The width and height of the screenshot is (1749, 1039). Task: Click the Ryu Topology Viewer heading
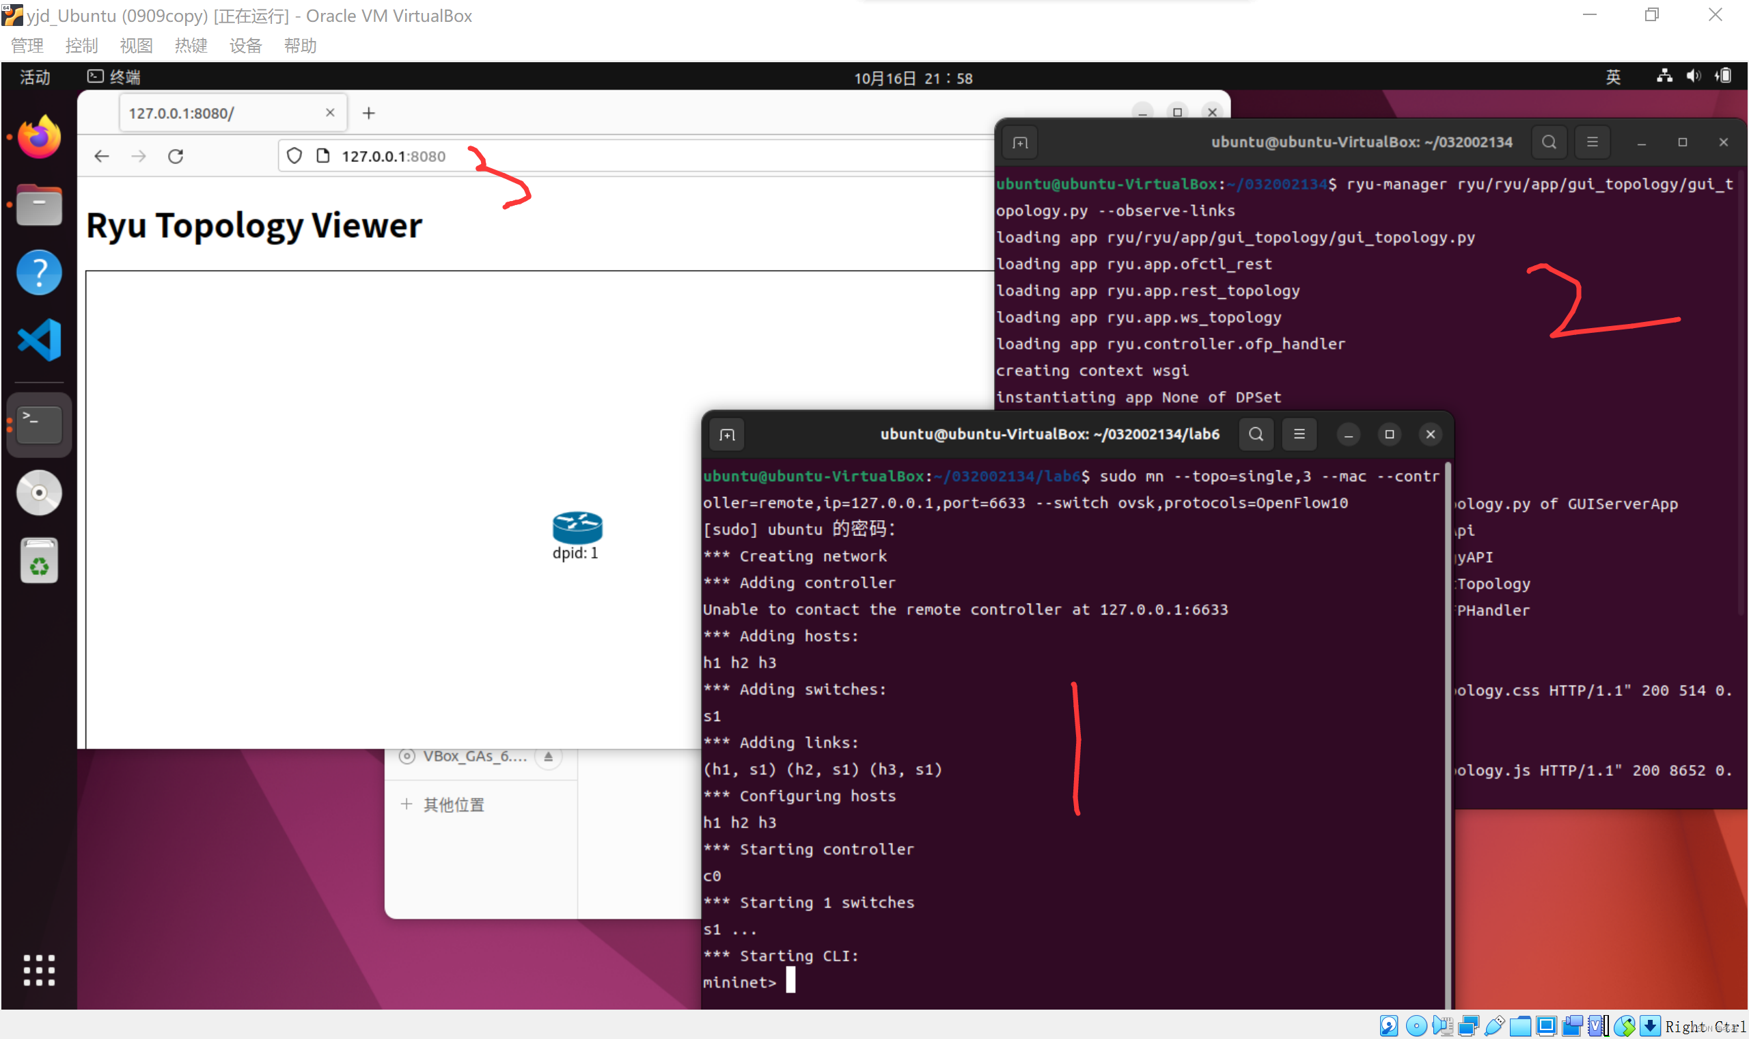click(254, 226)
